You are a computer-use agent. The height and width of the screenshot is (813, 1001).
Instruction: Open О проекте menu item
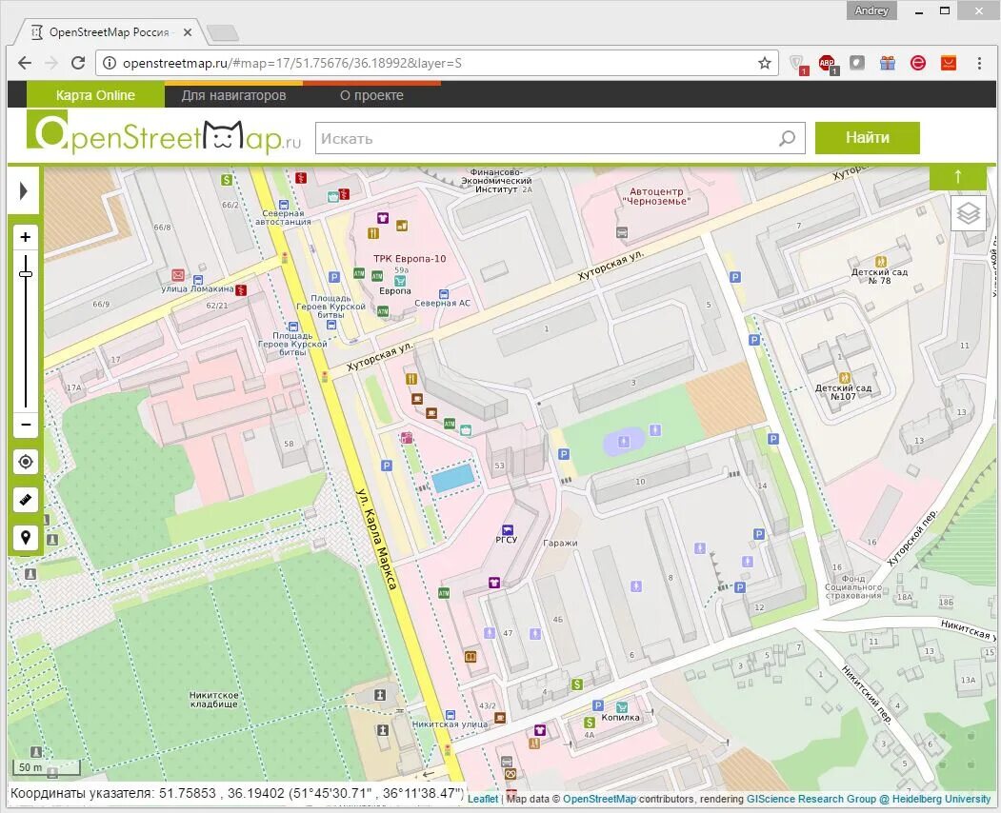pyautogui.click(x=371, y=95)
